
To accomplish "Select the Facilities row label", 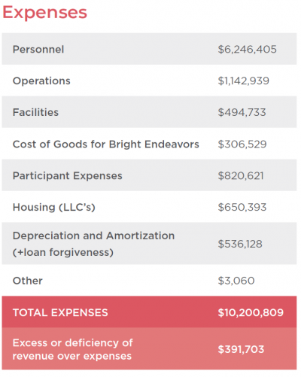I will [x=35, y=112].
